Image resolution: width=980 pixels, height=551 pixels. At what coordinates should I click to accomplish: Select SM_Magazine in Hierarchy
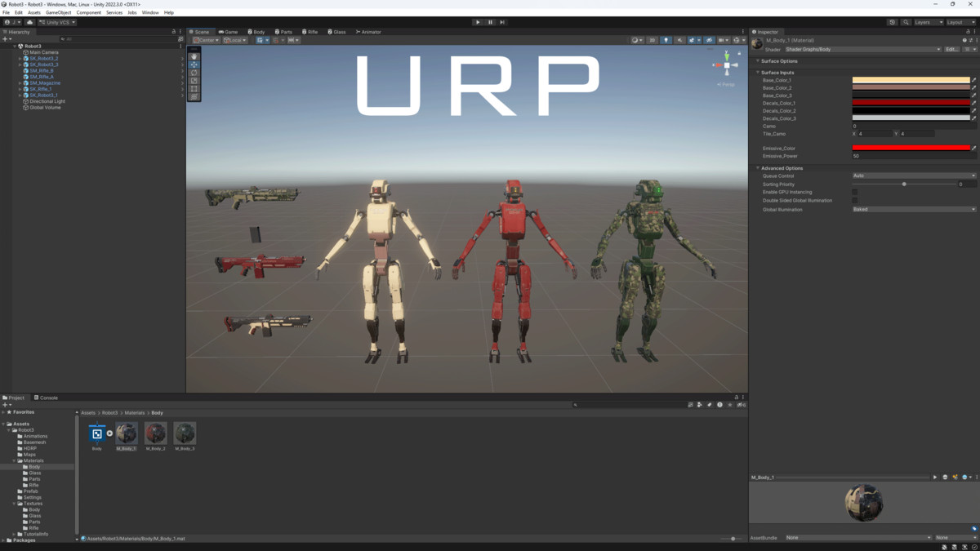click(x=44, y=83)
